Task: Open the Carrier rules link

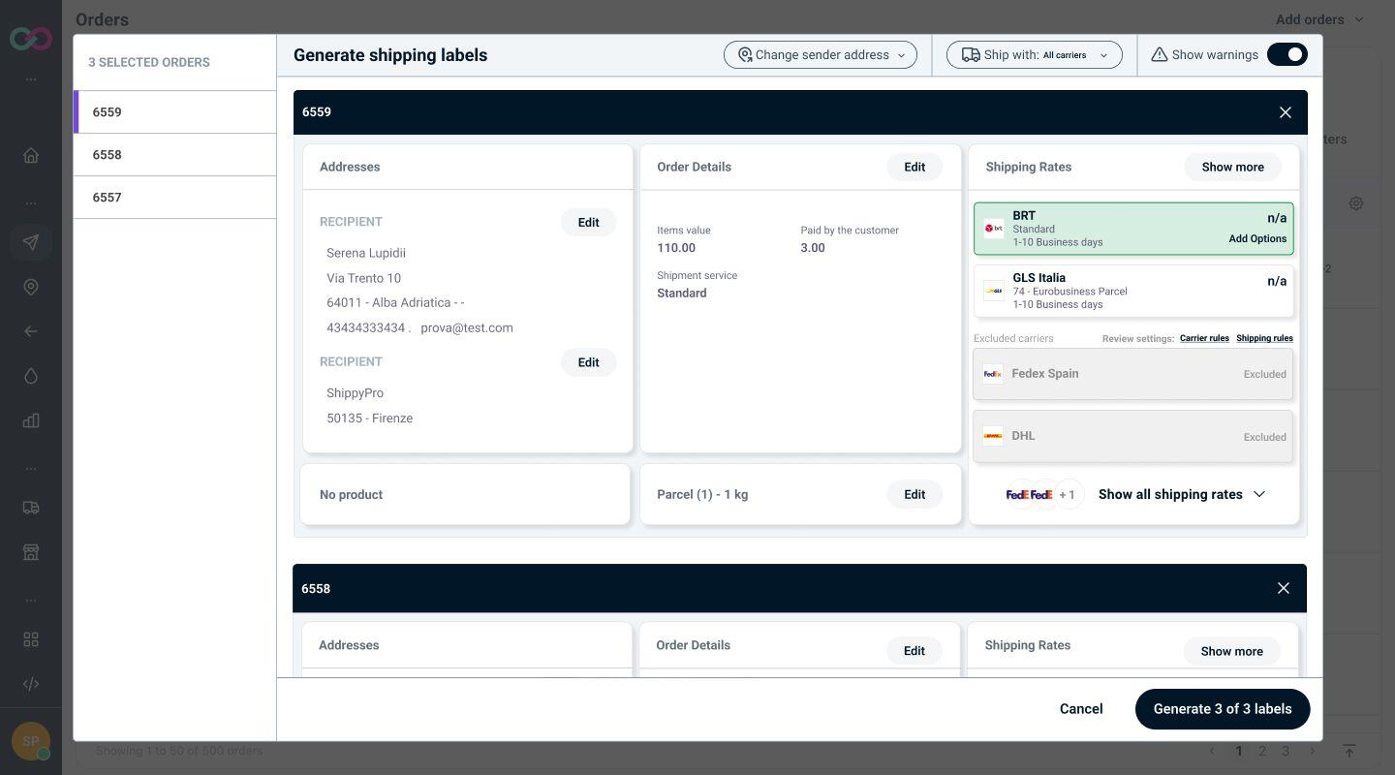Action: (x=1204, y=338)
